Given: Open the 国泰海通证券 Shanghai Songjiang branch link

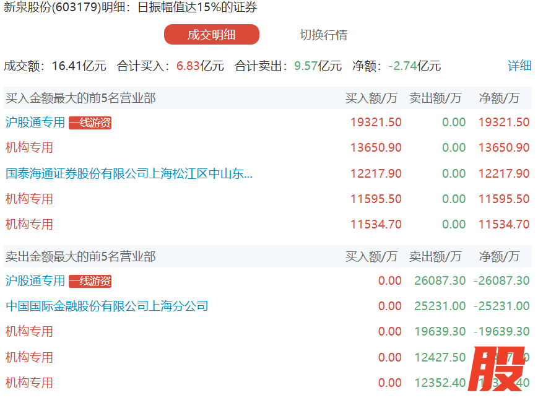Looking at the screenshot, I should 129,174.
